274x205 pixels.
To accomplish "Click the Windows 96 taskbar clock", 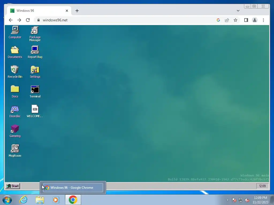I will (262, 186).
